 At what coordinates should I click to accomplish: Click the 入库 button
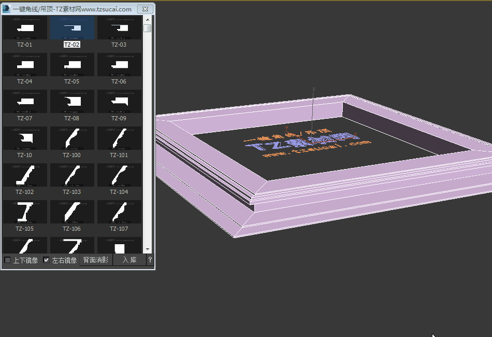[129, 260]
